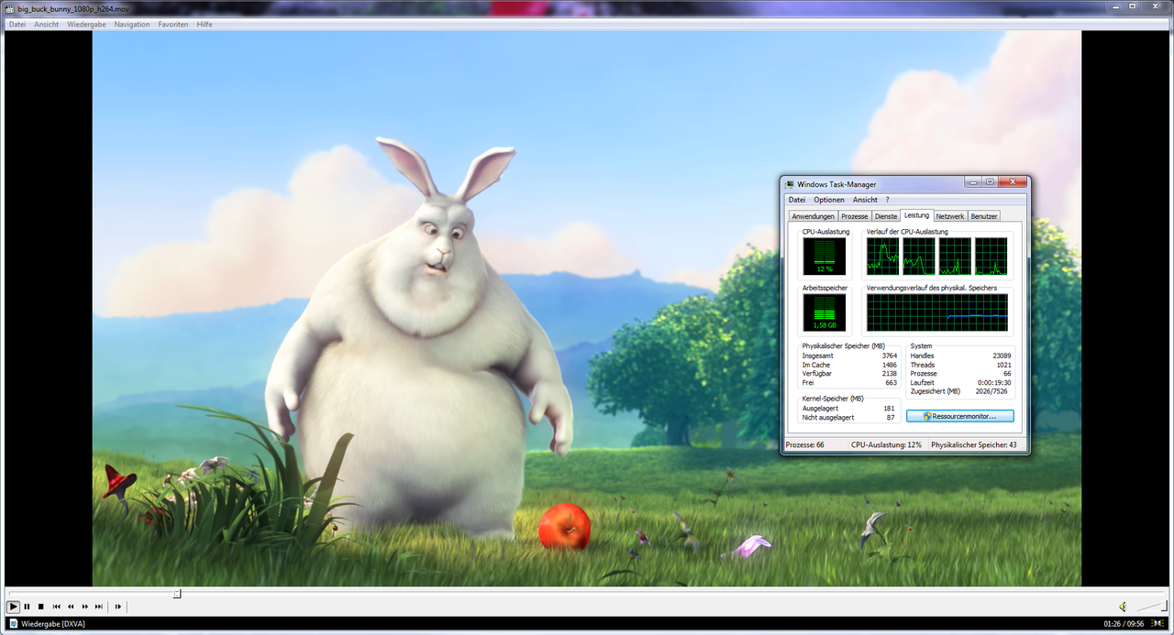The width and height of the screenshot is (1174, 635).
Task: Click the Frei value 663
Action: coord(891,383)
